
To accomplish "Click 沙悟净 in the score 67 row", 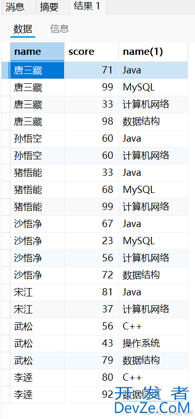I will 37,224.
